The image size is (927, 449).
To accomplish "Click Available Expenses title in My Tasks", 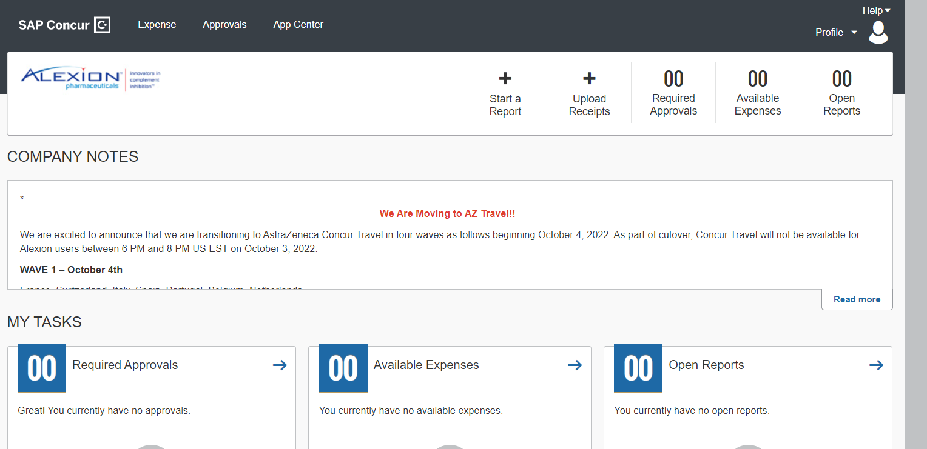I will 426,365.
